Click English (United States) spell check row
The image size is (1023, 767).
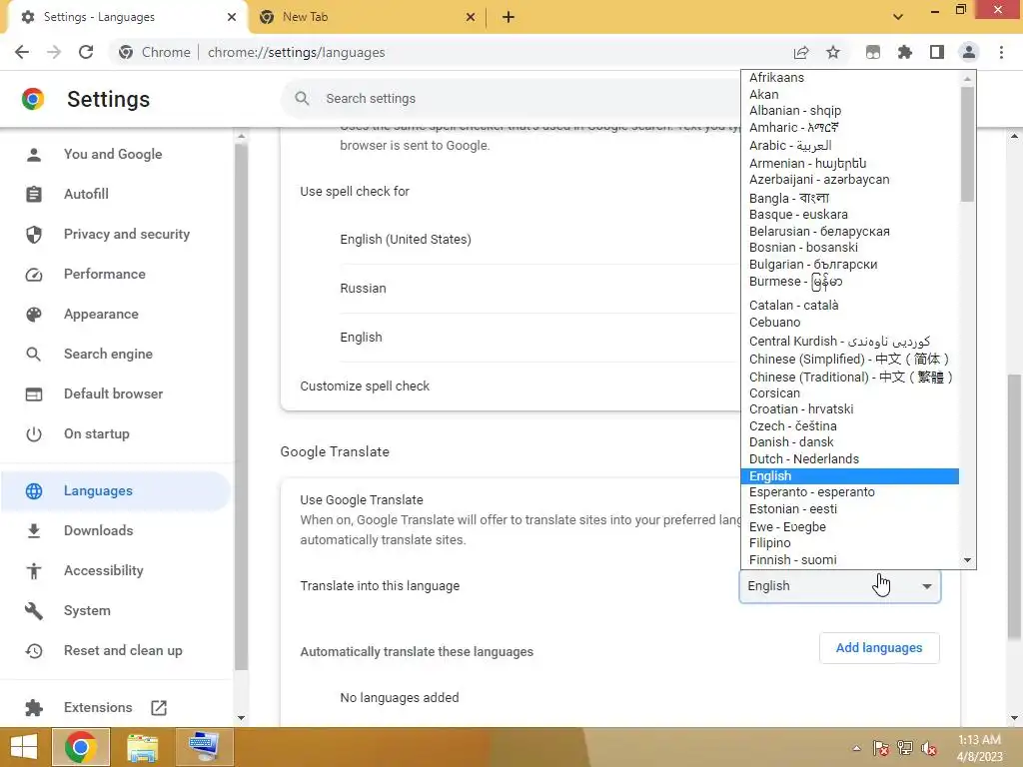tap(538, 240)
